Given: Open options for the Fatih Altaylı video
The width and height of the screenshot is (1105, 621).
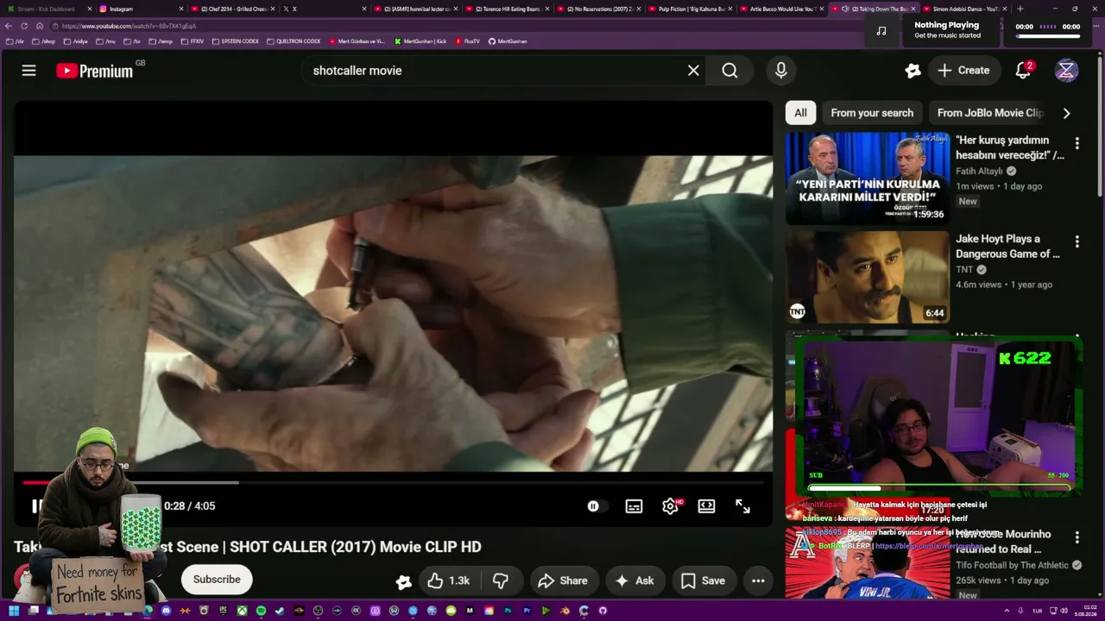Looking at the screenshot, I should point(1077,143).
